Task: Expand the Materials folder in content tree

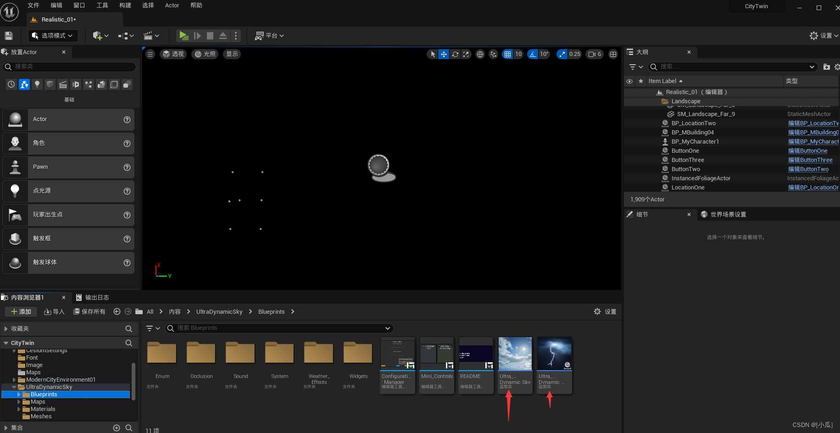Action: click(x=19, y=409)
